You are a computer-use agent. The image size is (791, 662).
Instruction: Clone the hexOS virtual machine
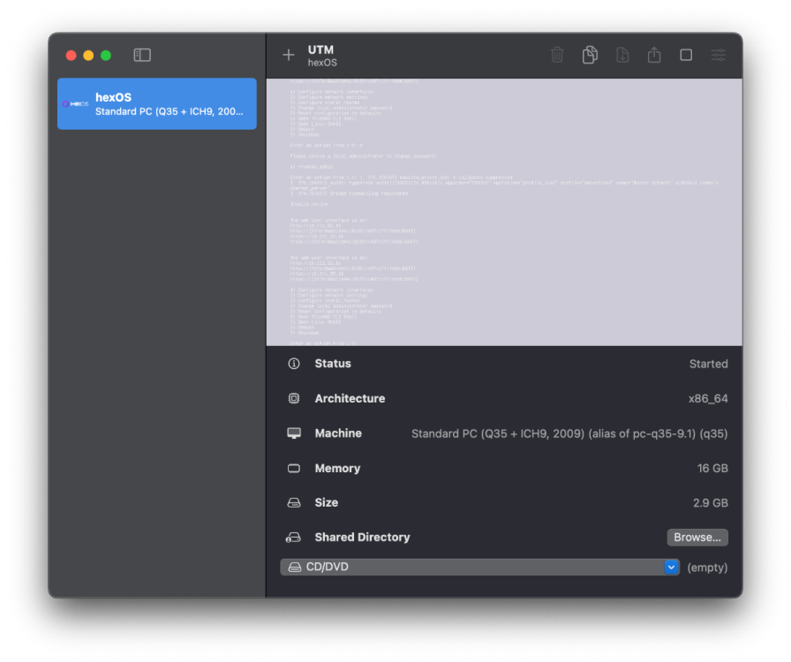click(590, 55)
